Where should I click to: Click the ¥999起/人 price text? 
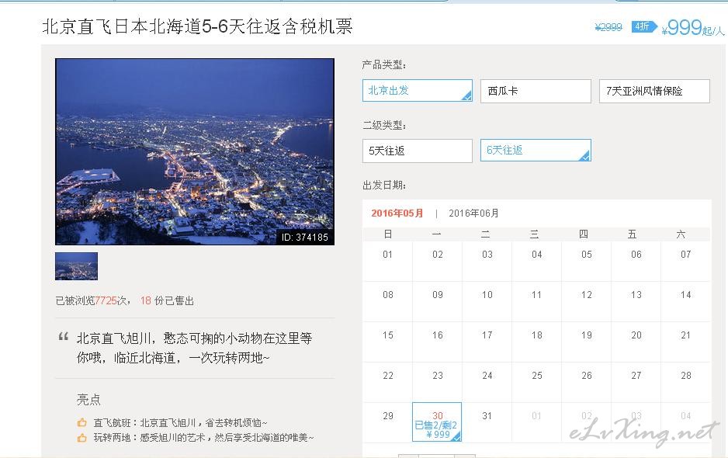[693, 28]
